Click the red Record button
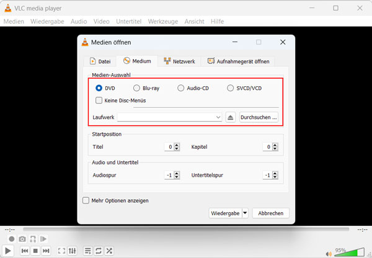This screenshot has height=258, width=372. [x=11, y=239]
